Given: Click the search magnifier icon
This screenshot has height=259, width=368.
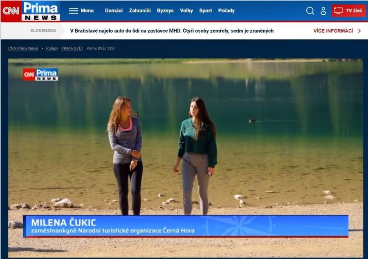Looking at the screenshot, I should (x=310, y=11).
